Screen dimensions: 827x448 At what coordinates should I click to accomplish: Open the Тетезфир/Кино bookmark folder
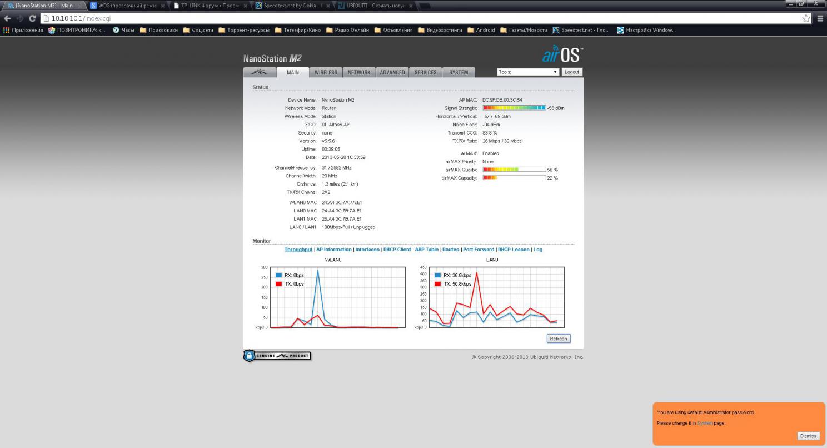click(298, 30)
